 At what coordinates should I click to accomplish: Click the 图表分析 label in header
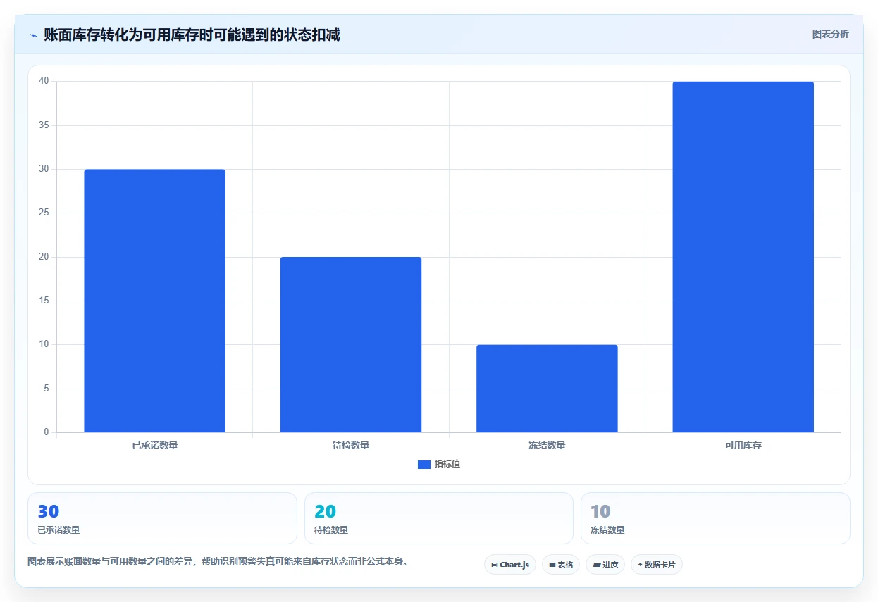830,34
